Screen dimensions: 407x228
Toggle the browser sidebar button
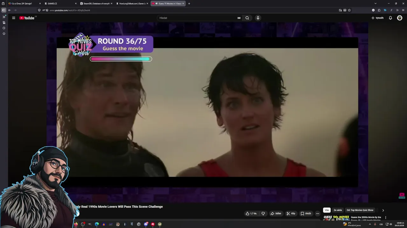pos(3,10)
